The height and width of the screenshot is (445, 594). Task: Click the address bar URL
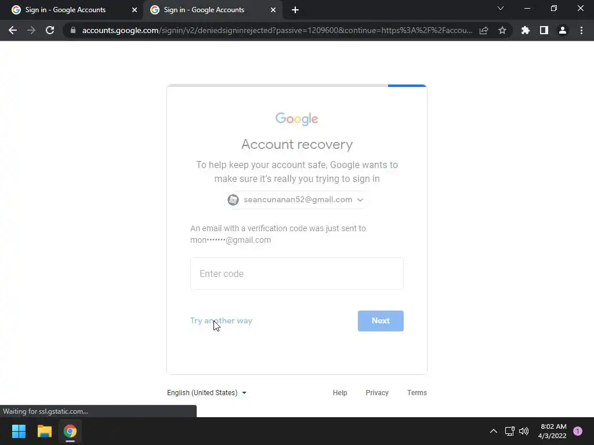click(x=277, y=30)
